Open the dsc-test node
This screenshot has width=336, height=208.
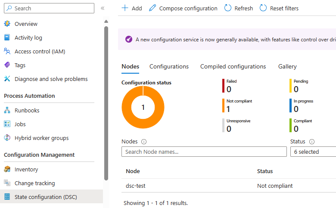tap(135, 186)
